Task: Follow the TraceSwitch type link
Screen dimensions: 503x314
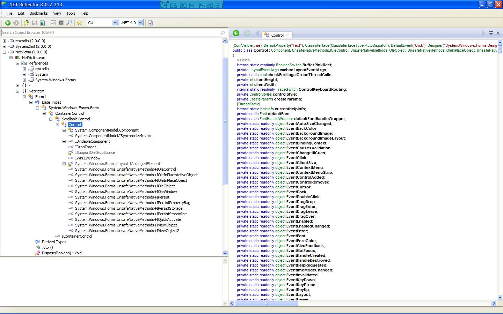Action: 286,89
